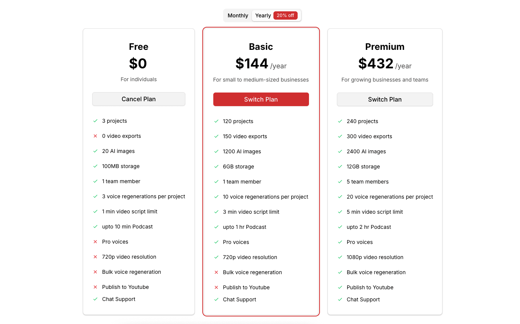
Task: Select the Yearly billing option
Action: (263, 15)
